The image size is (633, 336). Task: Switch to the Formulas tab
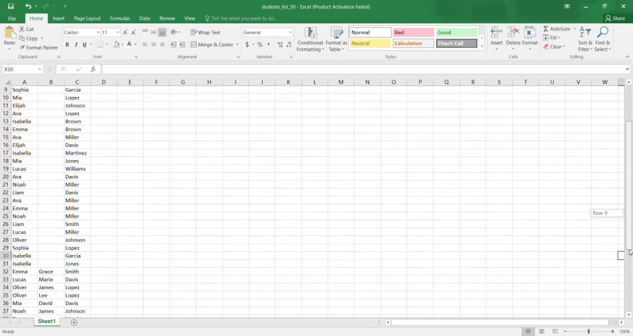click(x=120, y=18)
